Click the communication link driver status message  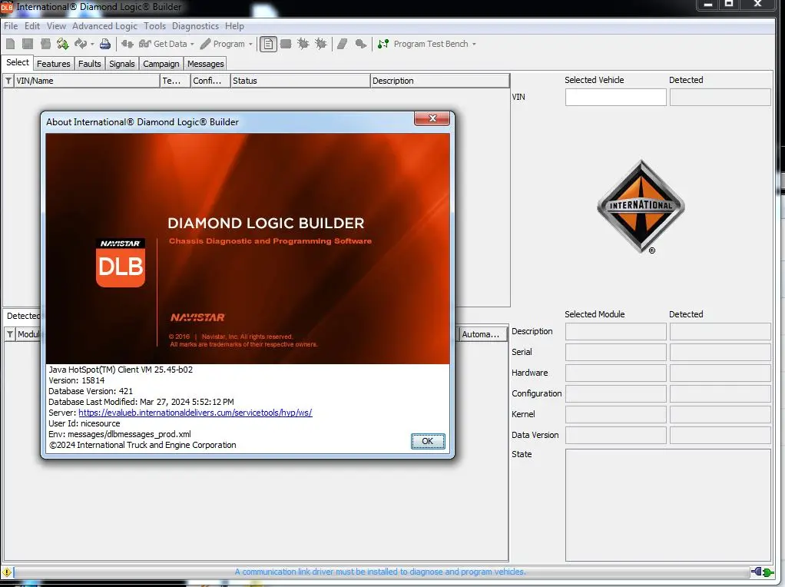click(x=380, y=572)
